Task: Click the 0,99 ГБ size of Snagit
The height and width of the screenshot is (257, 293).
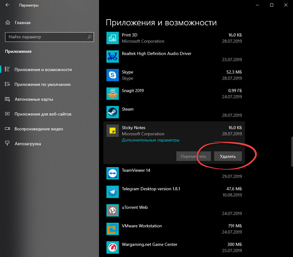Action: 235,91
